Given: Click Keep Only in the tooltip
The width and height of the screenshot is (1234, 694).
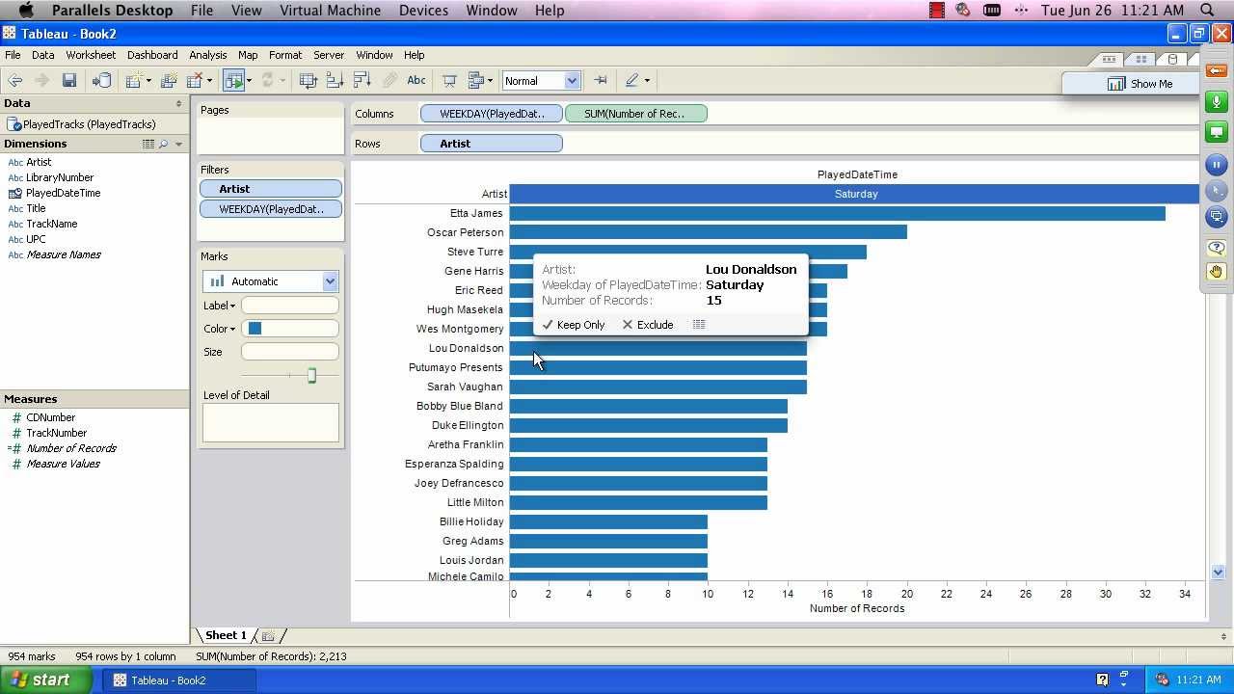Looking at the screenshot, I should [x=574, y=325].
